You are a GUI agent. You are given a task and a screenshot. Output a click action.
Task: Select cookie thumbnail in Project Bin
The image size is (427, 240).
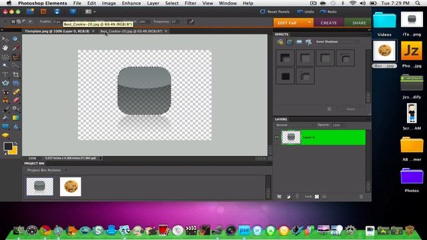(71, 187)
